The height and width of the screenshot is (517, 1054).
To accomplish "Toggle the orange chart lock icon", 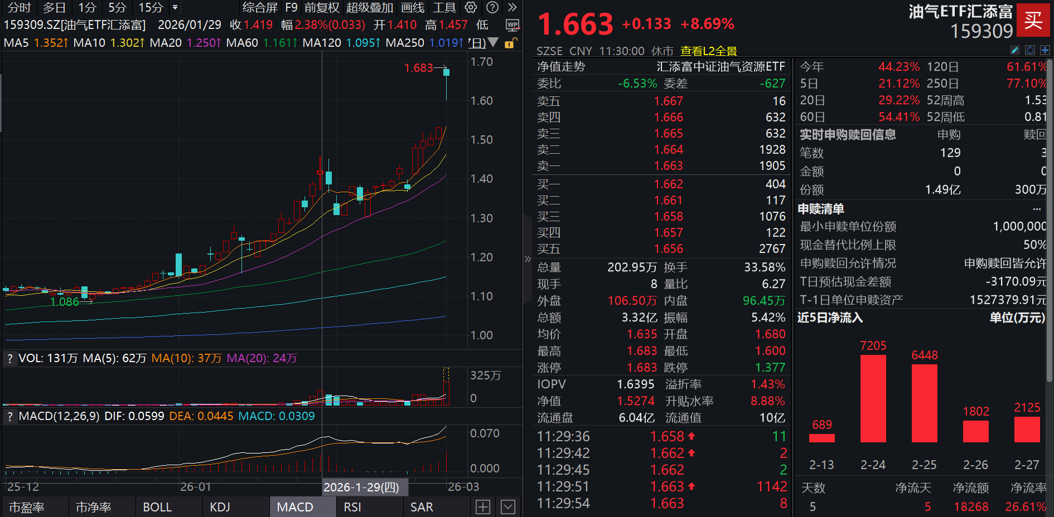I will click(x=510, y=43).
